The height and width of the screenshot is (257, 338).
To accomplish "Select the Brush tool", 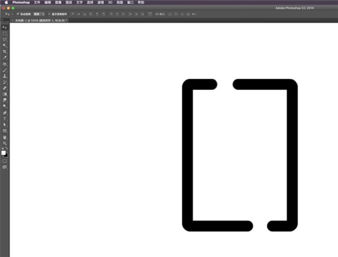I will coord(5,70).
